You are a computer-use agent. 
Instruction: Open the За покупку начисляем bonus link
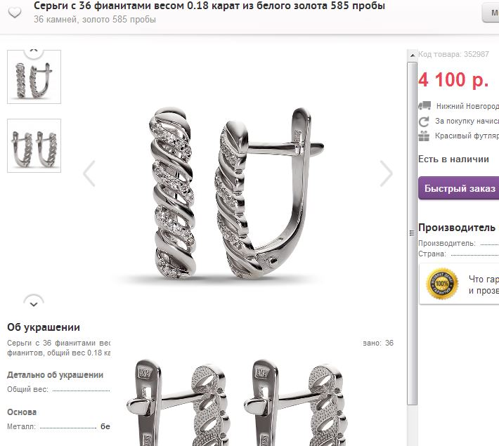467,121
